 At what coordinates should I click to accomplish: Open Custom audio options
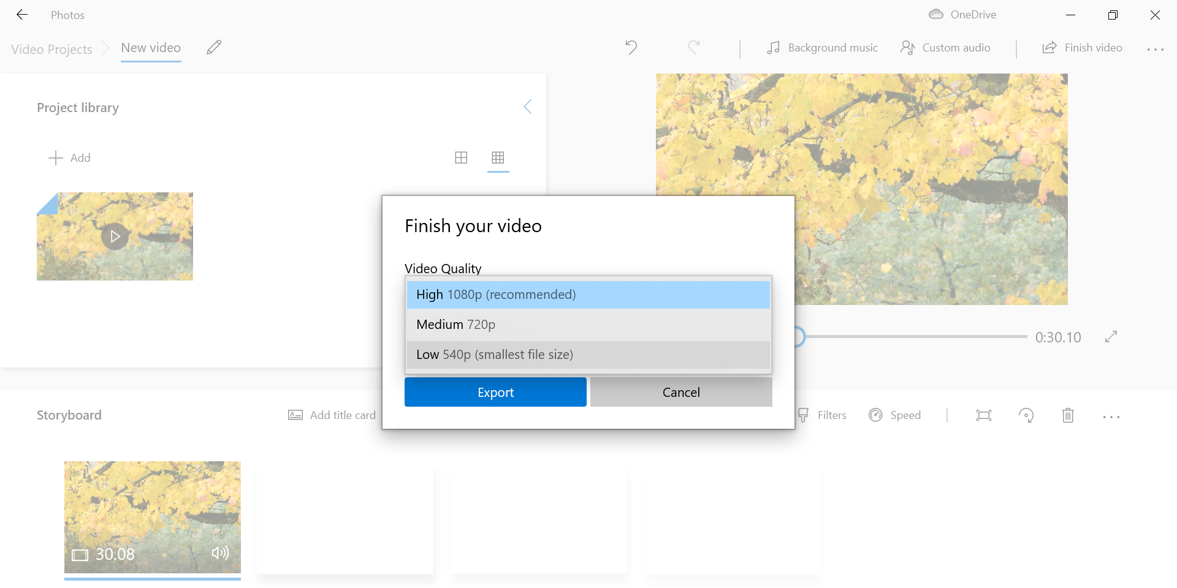tap(945, 47)
